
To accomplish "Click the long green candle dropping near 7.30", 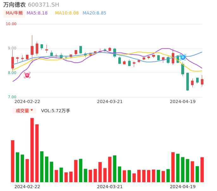I will pyautogui.click(x=188, y=82).
